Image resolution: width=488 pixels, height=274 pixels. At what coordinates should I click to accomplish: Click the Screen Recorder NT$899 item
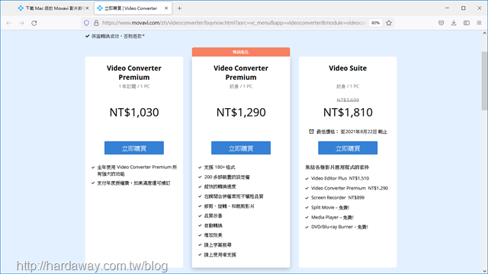(338, 198)
